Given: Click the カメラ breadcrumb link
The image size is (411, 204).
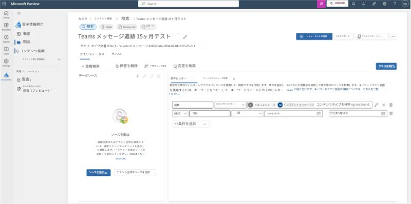Looking at the screenshot, I should pos(83,19).
